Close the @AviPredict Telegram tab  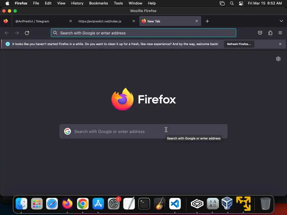coord(70,21)
